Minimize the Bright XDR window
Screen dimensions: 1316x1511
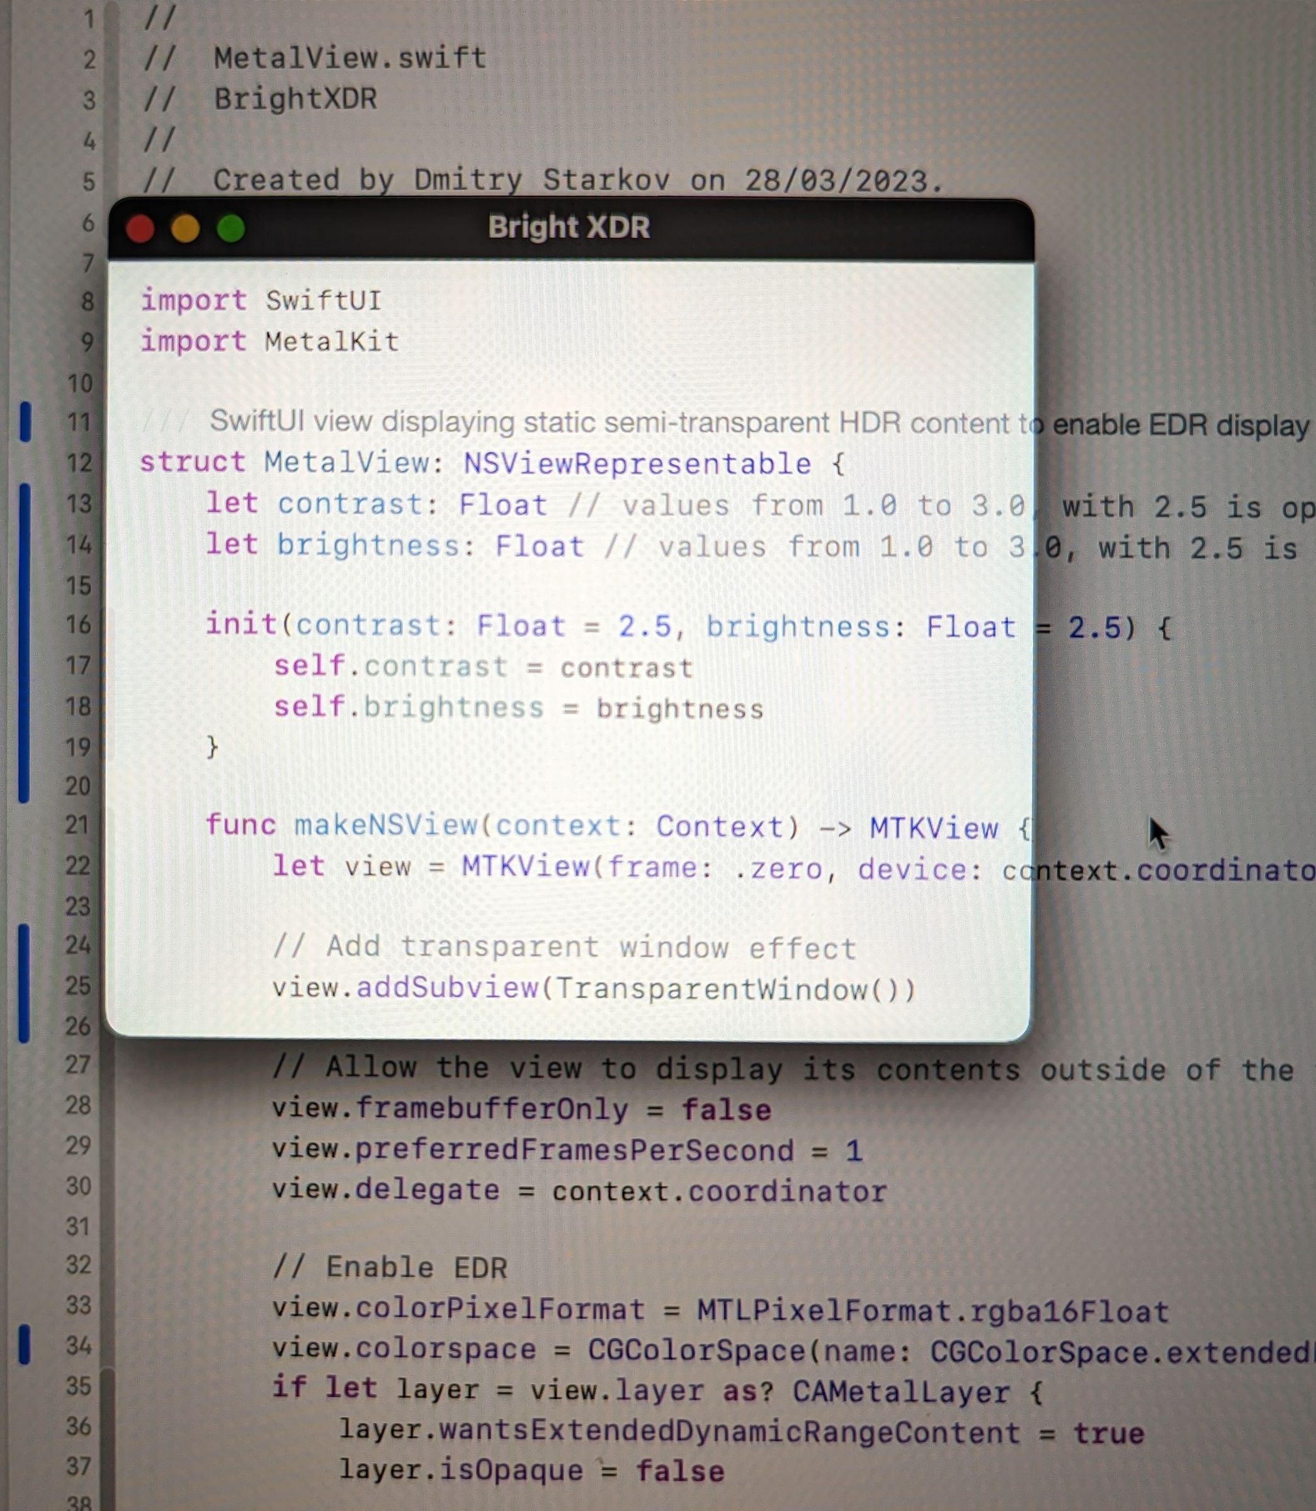click(x=186, y=229)
